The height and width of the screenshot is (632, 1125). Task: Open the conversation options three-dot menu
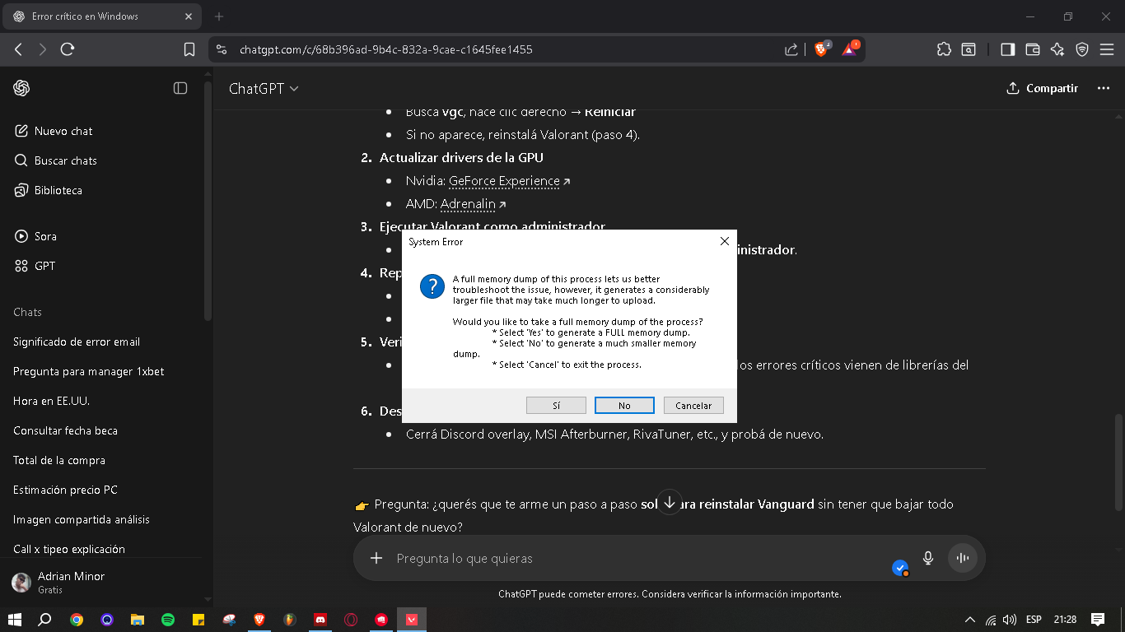click(1104, 88)
